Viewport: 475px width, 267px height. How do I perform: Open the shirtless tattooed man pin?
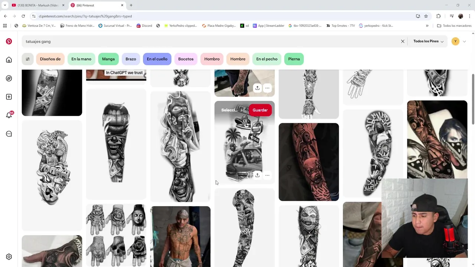180,237
